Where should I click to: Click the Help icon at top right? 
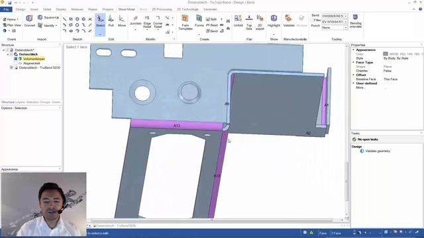pyautogui.click(x=421, y=9)
